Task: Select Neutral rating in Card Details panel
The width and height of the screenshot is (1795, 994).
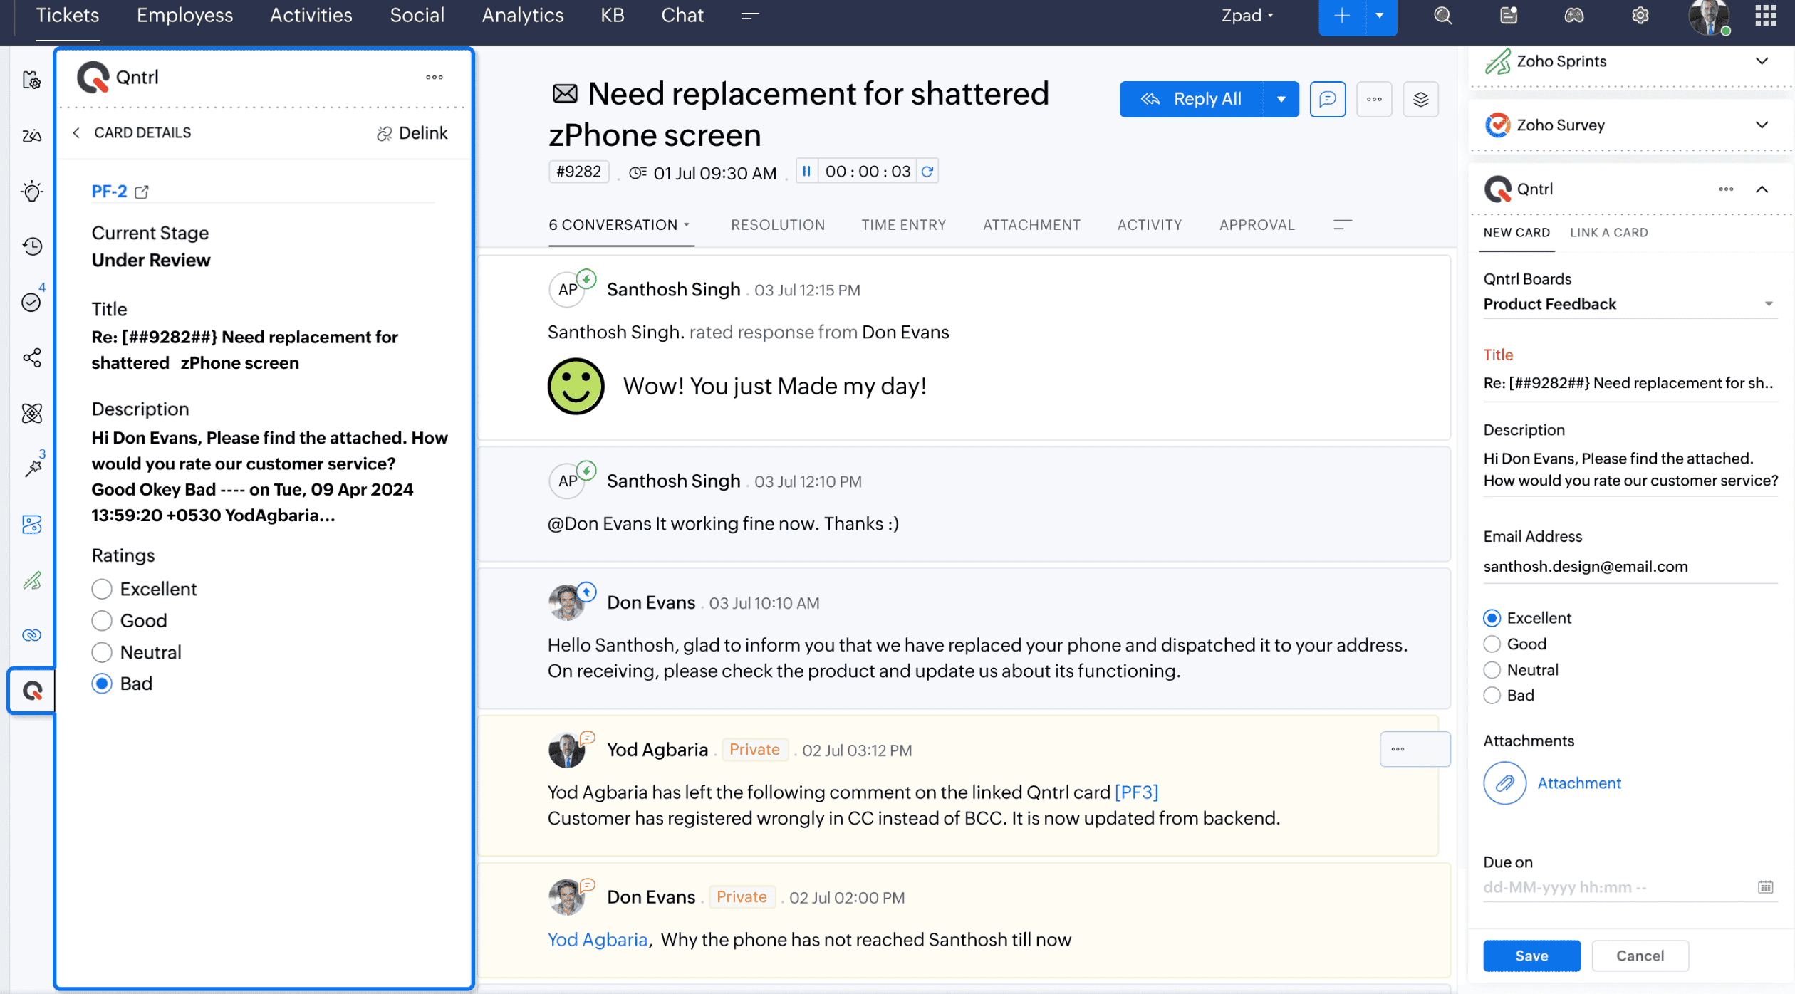Action: point(102,652)
